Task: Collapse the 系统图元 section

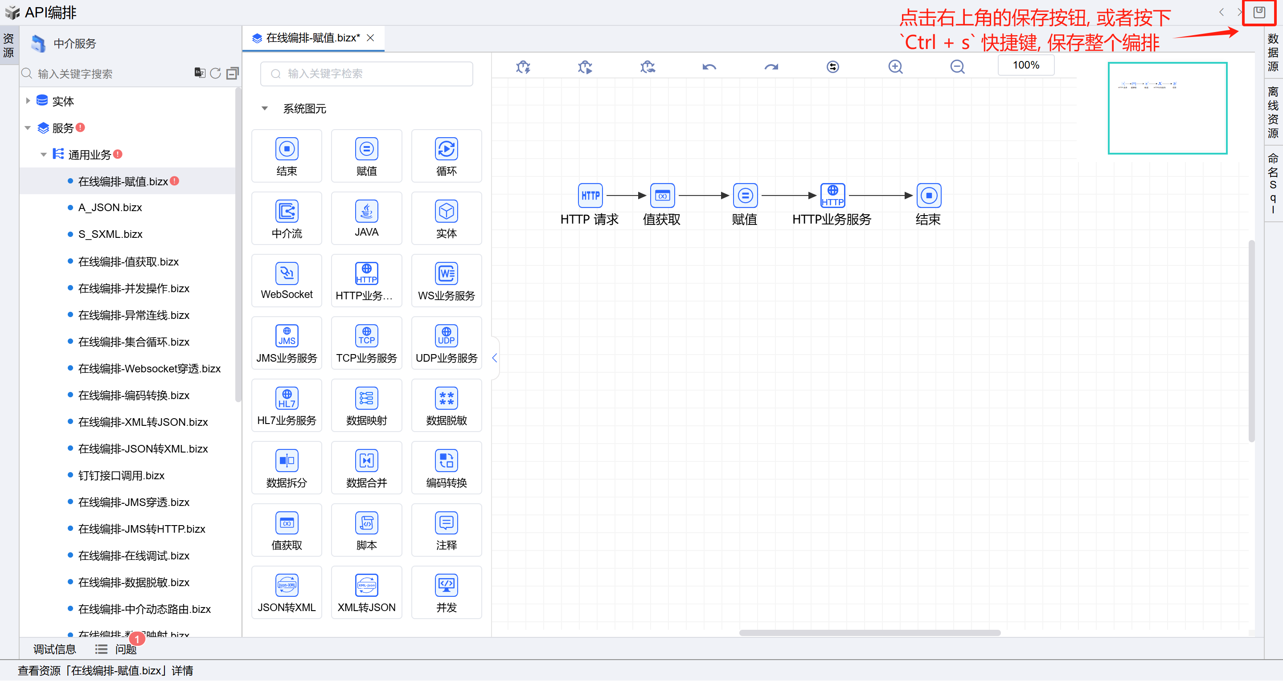Action: coord(264,109)
